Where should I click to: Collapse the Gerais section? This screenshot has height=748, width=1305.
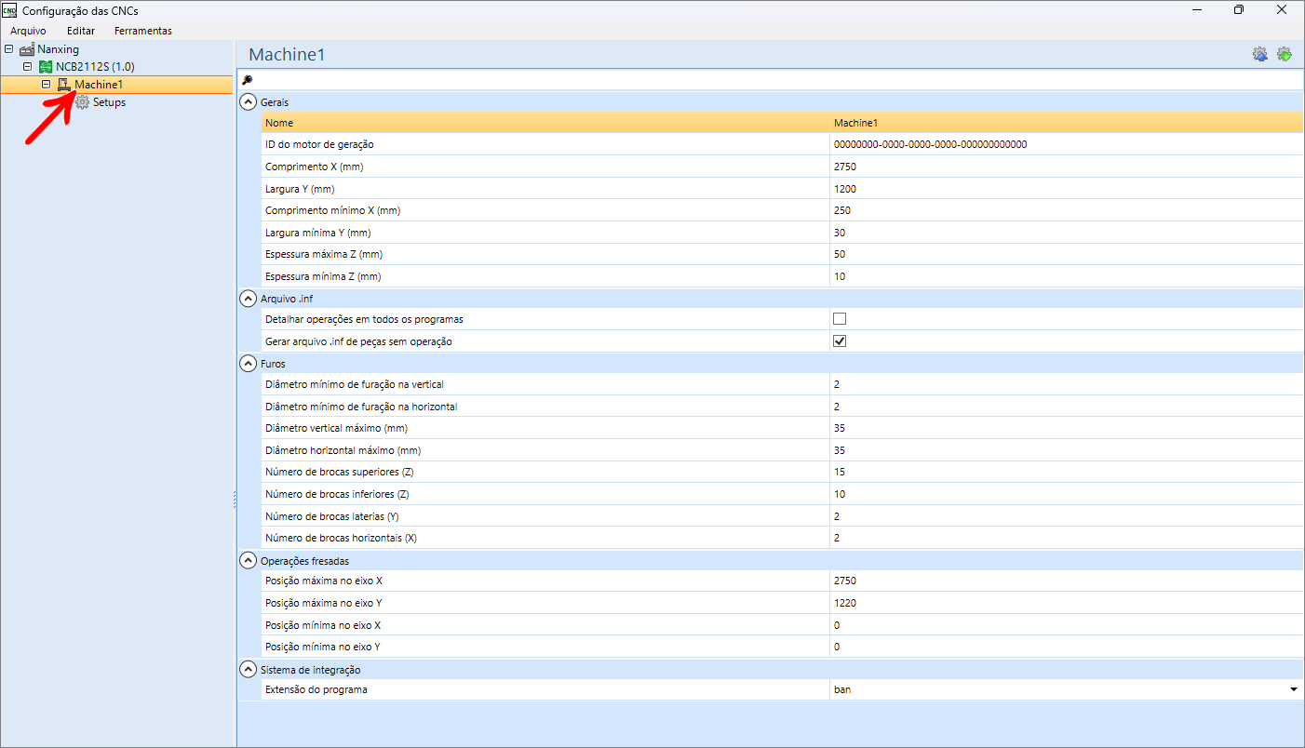click(248, 102)
